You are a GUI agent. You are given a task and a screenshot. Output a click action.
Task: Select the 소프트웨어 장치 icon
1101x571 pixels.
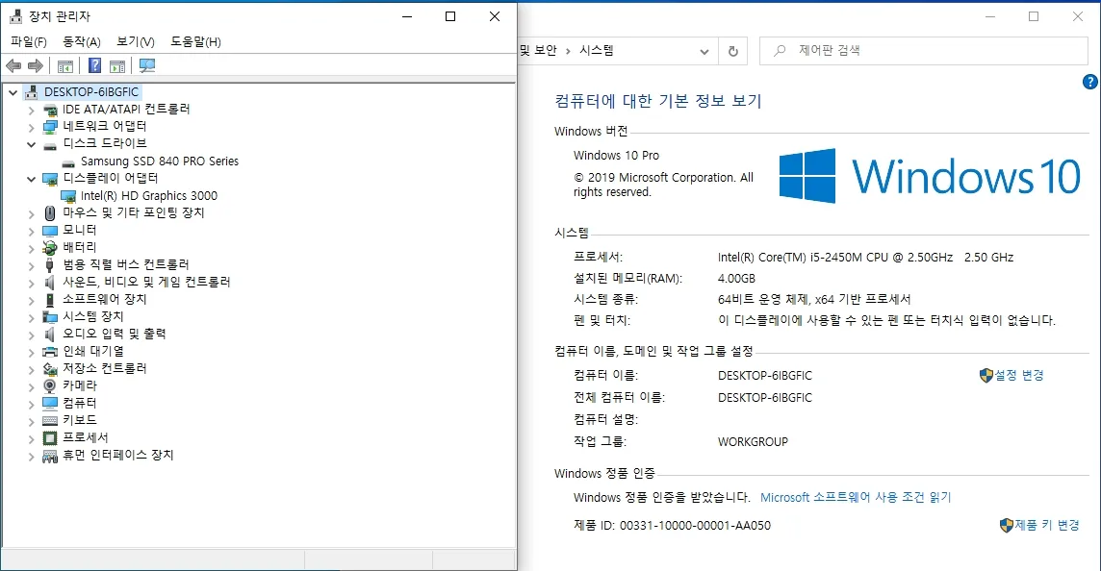(50, 300)
